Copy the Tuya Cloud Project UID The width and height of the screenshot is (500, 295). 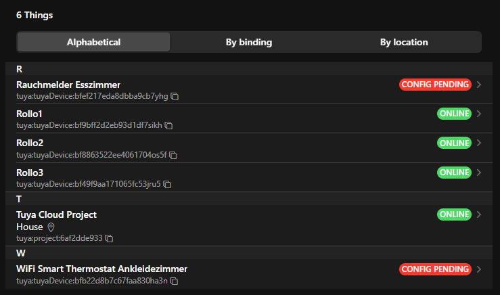point(109,238)
